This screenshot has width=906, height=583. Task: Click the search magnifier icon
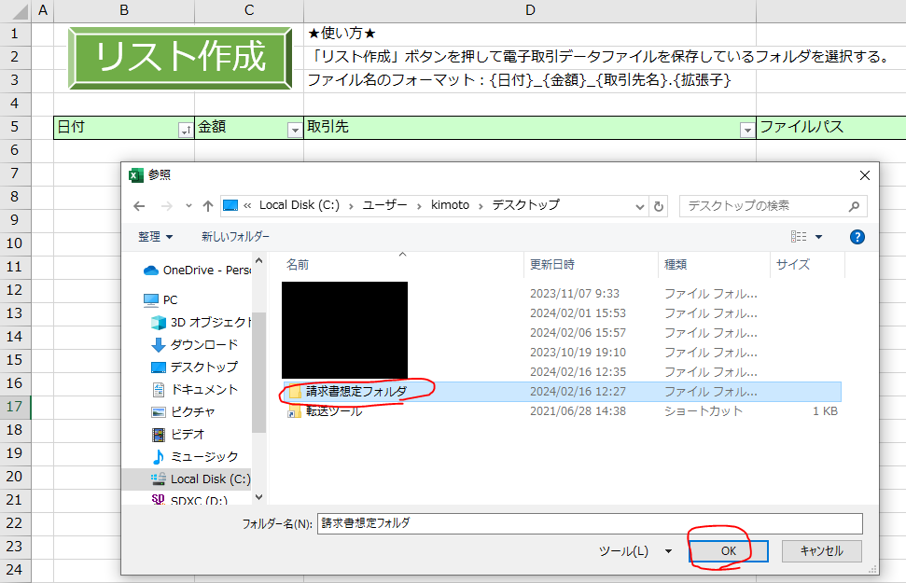[x=854, y=206]
